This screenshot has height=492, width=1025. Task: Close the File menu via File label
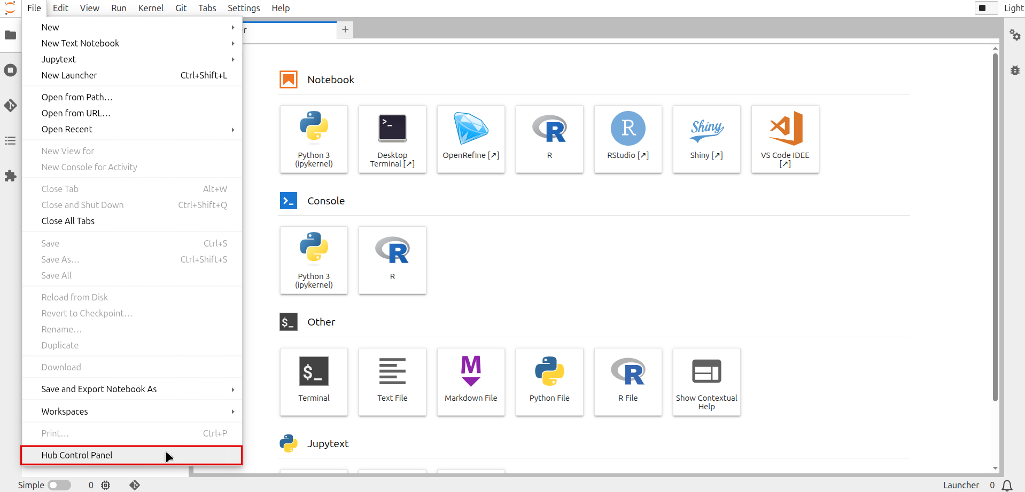pos(34,8)
